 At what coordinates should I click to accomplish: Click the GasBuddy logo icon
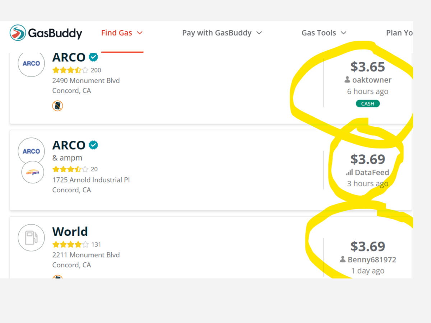[x=18, y=33]
